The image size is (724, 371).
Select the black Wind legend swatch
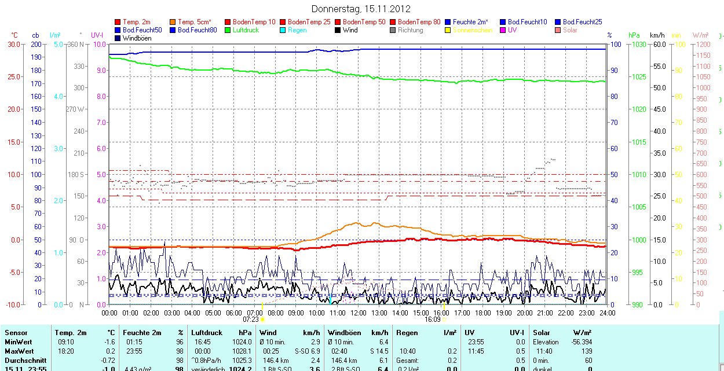tap(338, 30)
